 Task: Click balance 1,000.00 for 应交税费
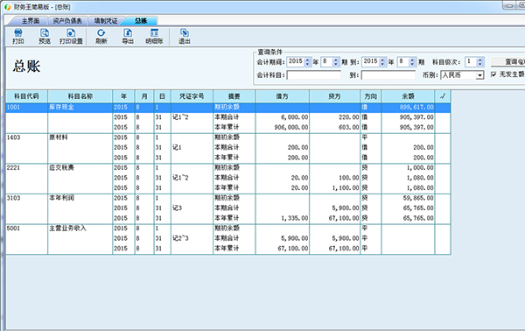420,167
